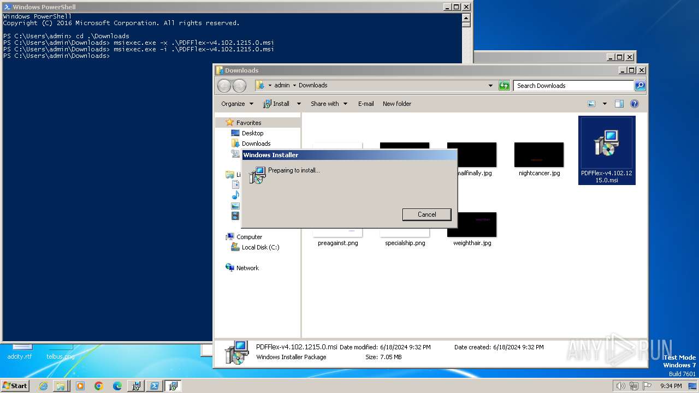Expand the dropdown arrow before admin breadcrumb
Viewport: 699px width, 393px height.
tap(270, 85)
